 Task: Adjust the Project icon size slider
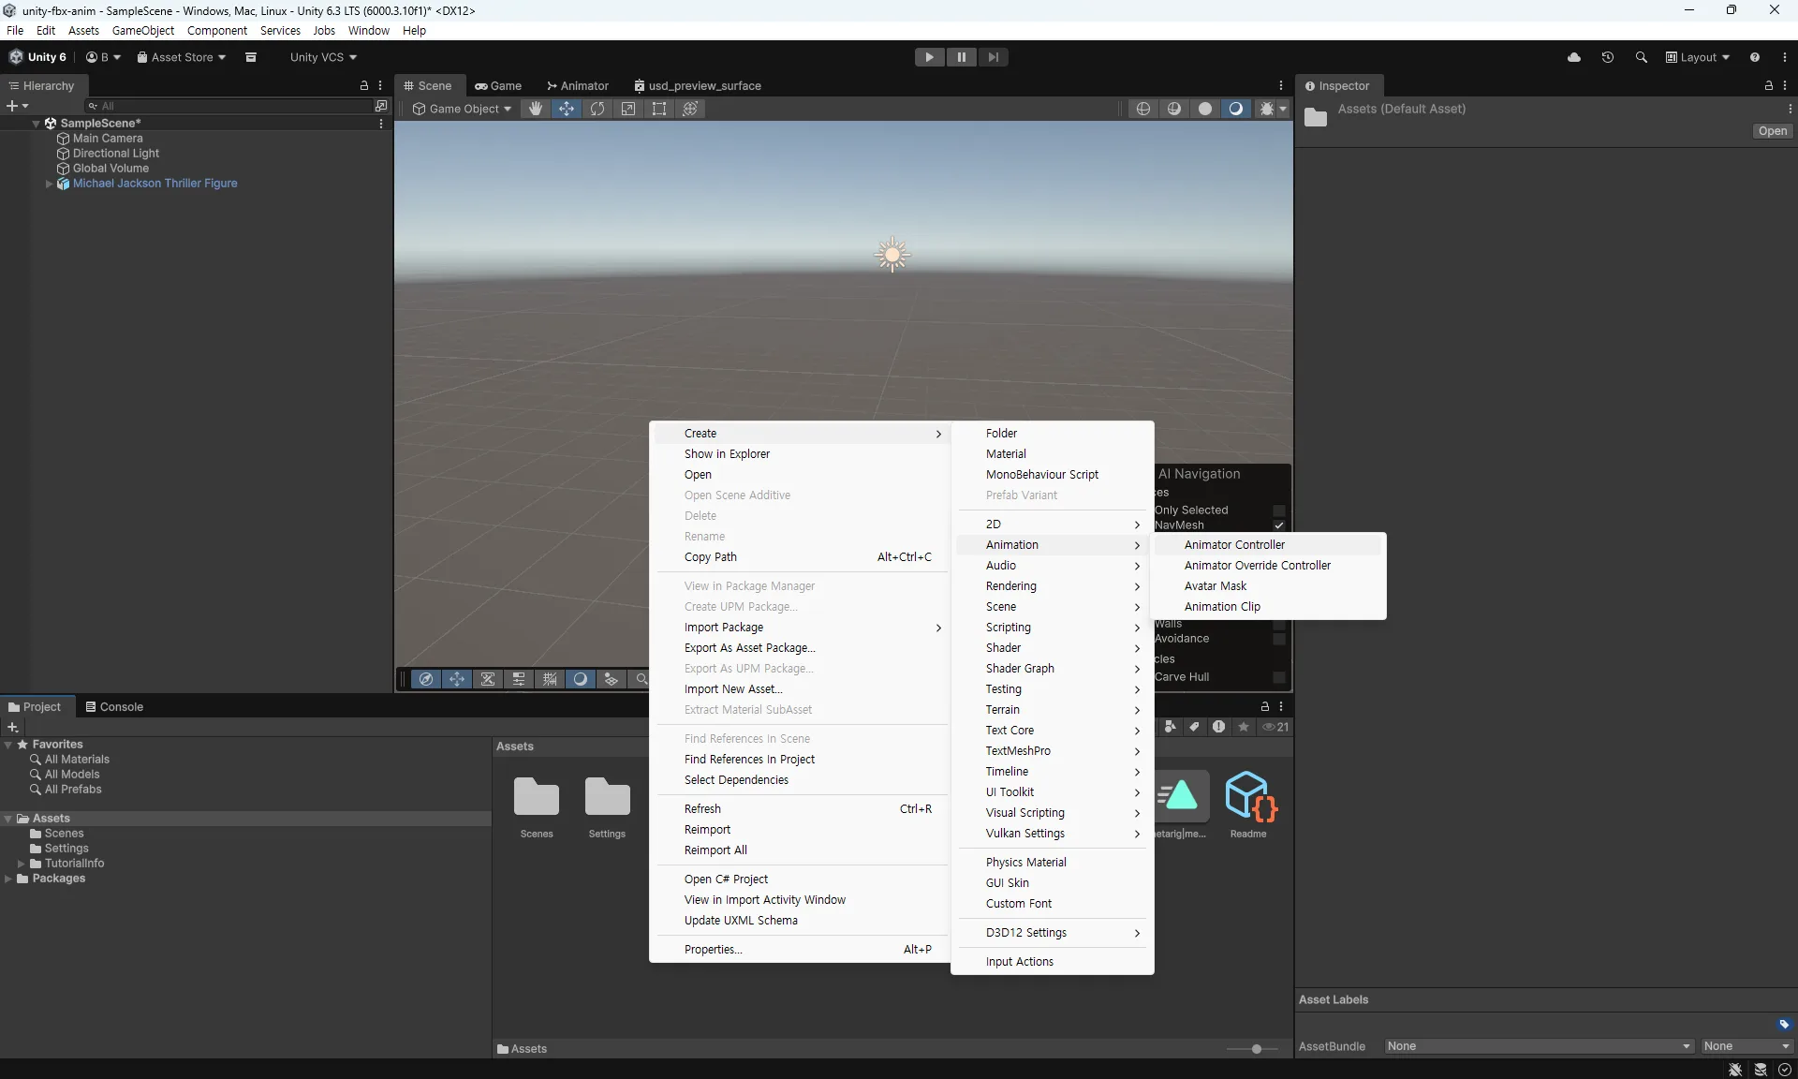point(1255,1049)
